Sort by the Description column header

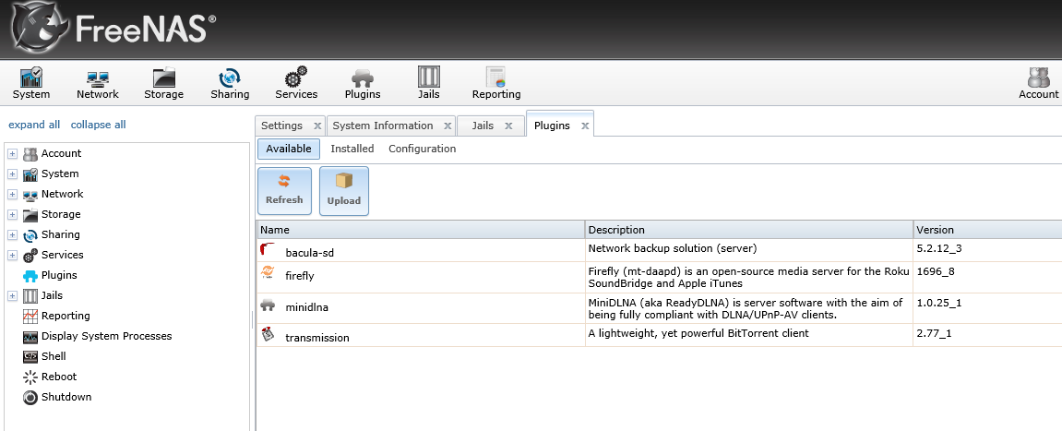pos(749,230)
